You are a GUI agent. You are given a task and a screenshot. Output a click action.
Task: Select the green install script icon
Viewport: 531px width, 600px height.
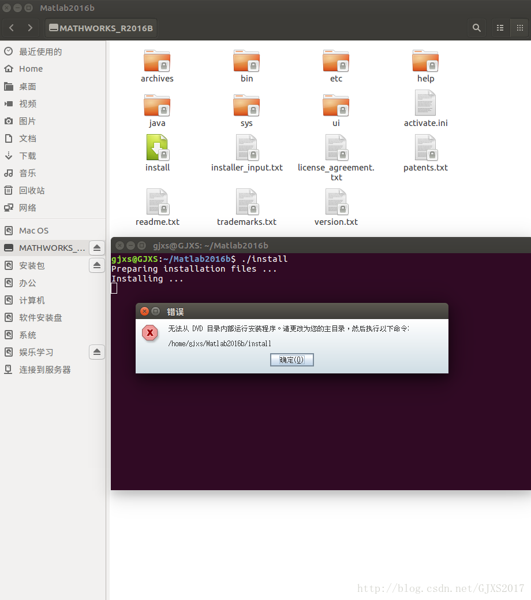tap(157, 147)
